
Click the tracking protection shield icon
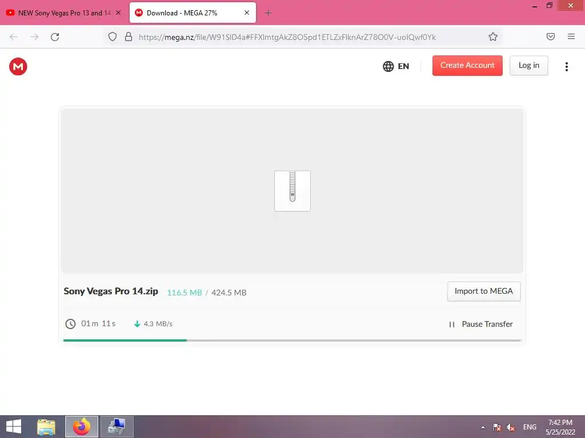pos(113,36)
